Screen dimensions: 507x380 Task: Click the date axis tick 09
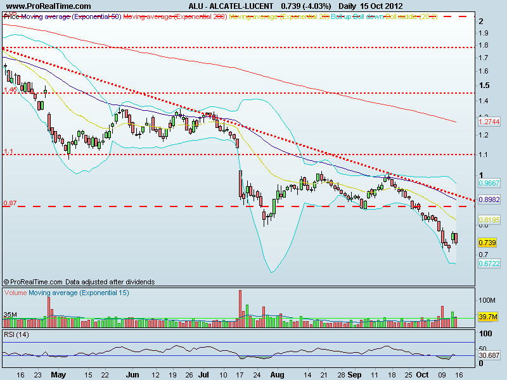[442, 375]
